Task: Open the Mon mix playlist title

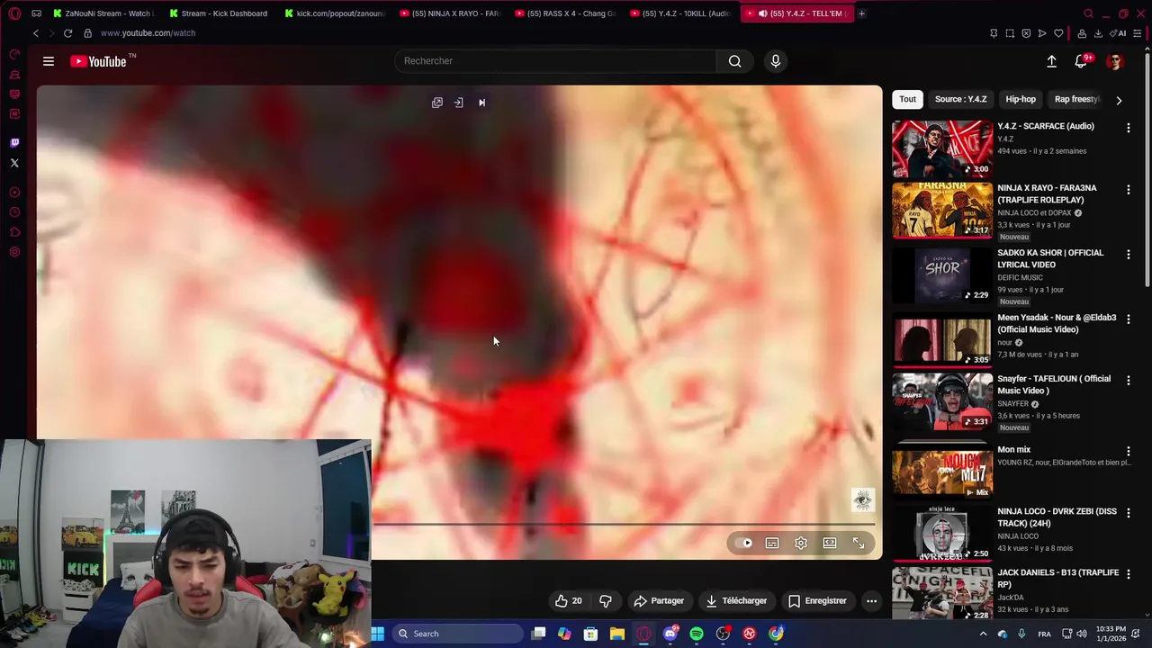Action: 1013,449
